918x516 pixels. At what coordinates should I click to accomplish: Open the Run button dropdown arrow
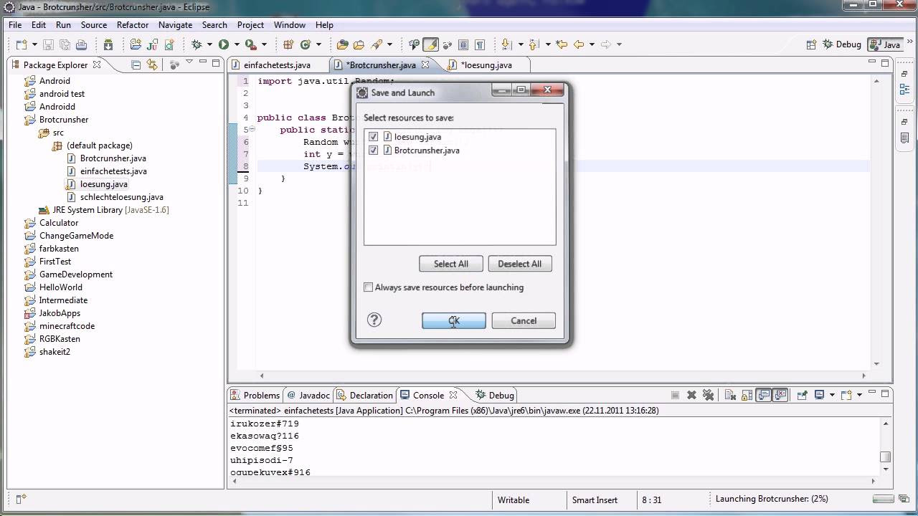point(237,44)
